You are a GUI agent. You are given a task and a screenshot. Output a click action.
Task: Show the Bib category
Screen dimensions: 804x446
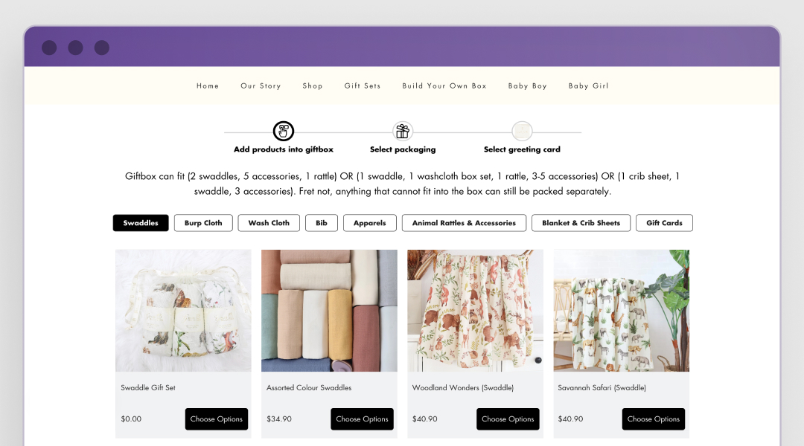coord(322,223)
